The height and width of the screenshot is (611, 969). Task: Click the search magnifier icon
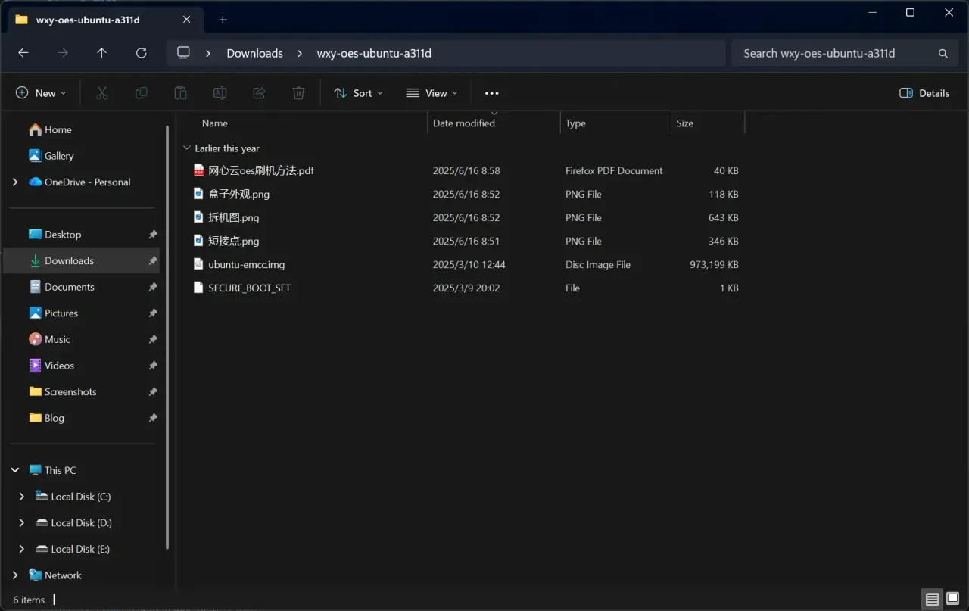pyautogui.click(x=943, y=53)
